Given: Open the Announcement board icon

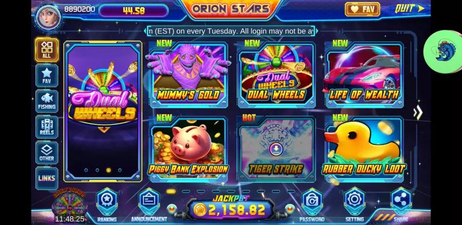Looking at the screenshot, I should click(x=149, y=201).
